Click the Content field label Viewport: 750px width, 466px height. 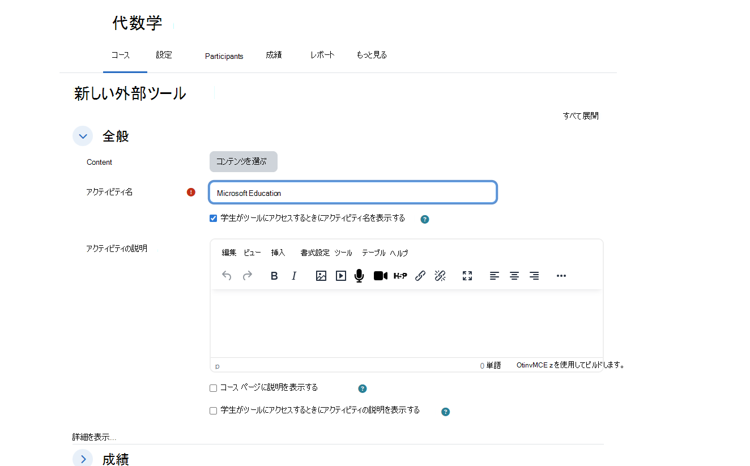coord(99,162)
